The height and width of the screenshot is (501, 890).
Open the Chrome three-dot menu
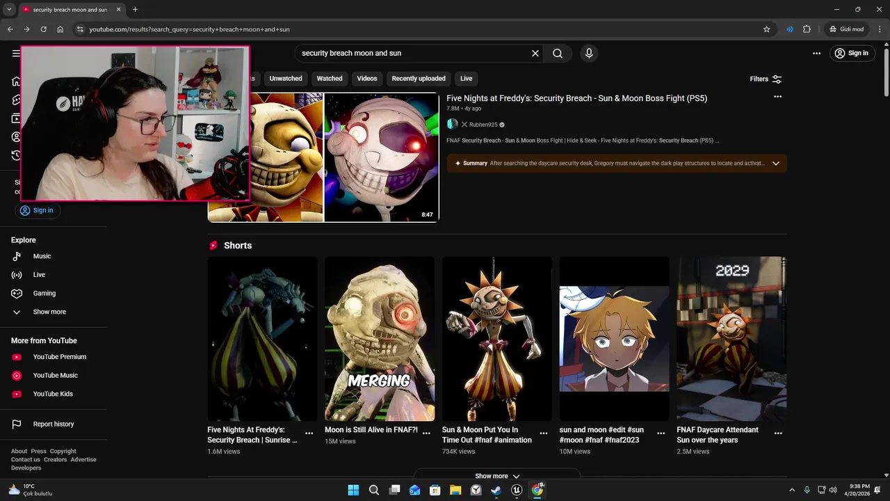pos(880,29)
